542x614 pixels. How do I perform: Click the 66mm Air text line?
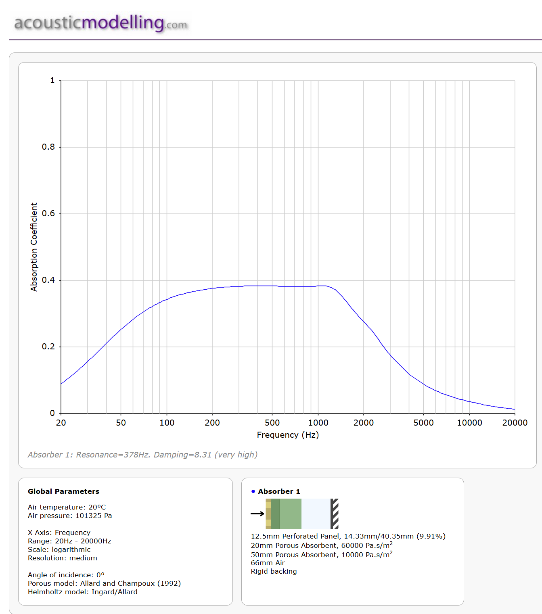coord(268,563)
